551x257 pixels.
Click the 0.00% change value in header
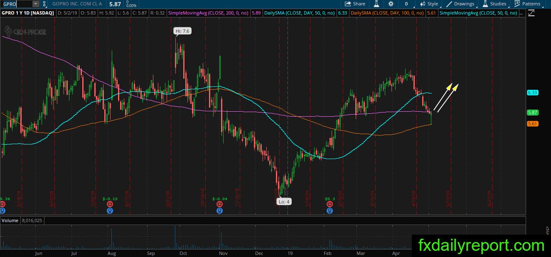131,6
